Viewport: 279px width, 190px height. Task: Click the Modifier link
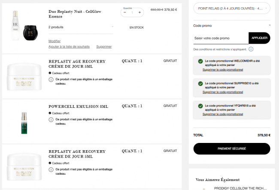(55, 41)
